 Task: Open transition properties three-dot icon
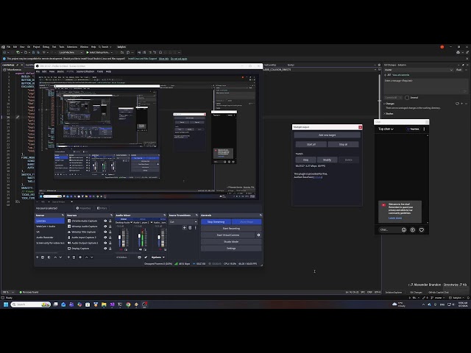(x=195, y=228)
